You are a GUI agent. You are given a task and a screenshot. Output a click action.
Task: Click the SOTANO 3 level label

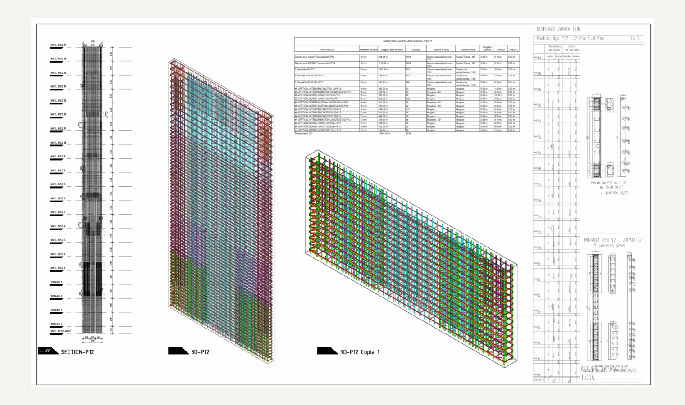pos(56,310)
